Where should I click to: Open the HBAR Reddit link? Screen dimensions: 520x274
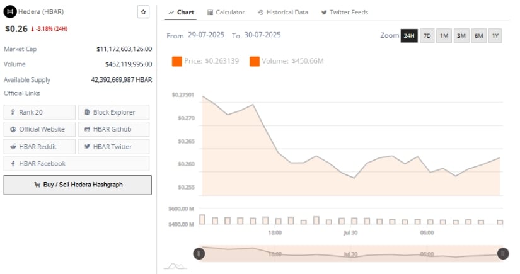click(x=40, y=146)
